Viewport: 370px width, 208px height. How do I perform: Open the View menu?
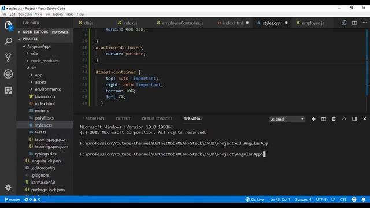(x=39, y=14)
